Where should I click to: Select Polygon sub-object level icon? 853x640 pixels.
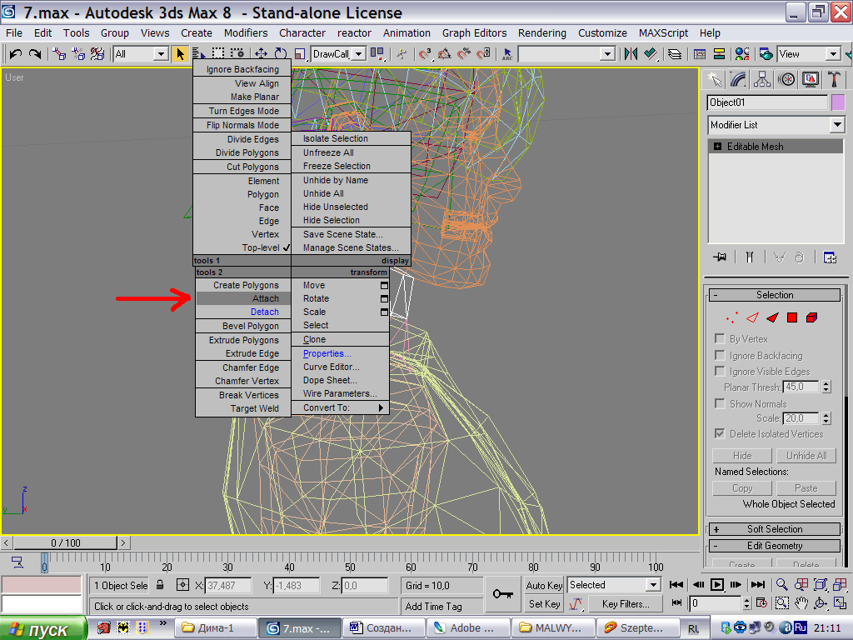coord(792,317)
